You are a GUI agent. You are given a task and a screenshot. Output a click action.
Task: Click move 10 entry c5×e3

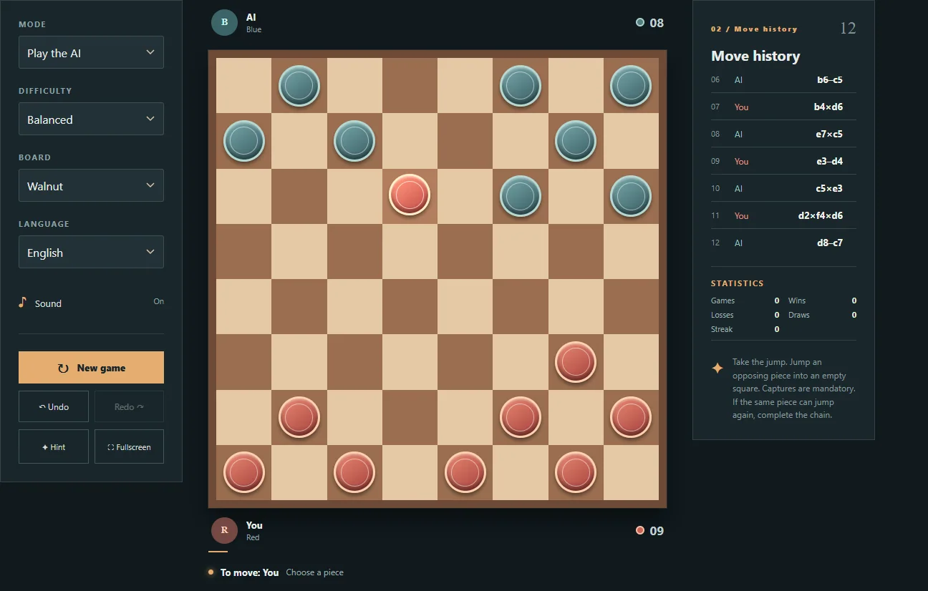click(x=783, y=188)
